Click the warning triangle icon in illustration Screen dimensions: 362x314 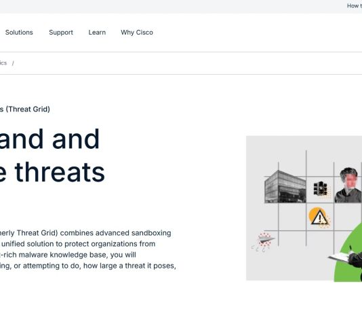319,217
